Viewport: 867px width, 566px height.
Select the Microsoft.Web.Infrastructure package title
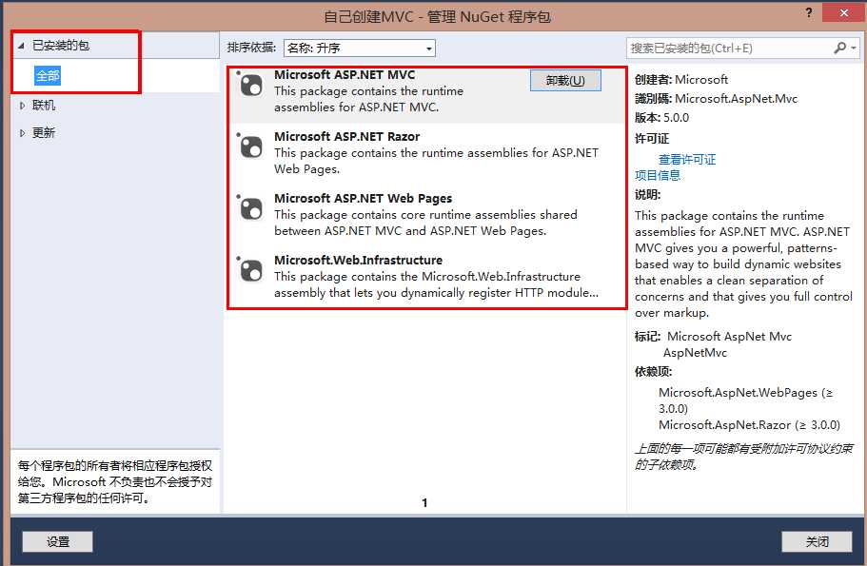click(x=358, y=261)
